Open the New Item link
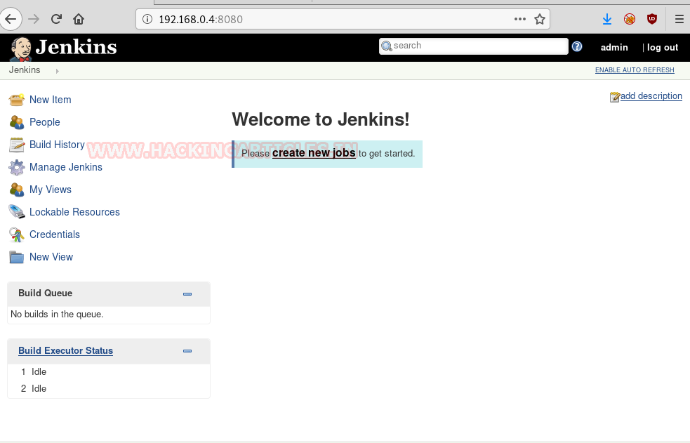The width and height of the screenshot is (690, 443). [50, 100]
